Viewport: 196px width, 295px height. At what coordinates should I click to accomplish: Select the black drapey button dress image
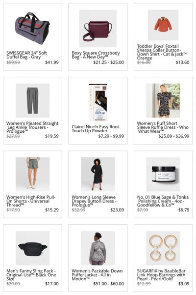98,174
